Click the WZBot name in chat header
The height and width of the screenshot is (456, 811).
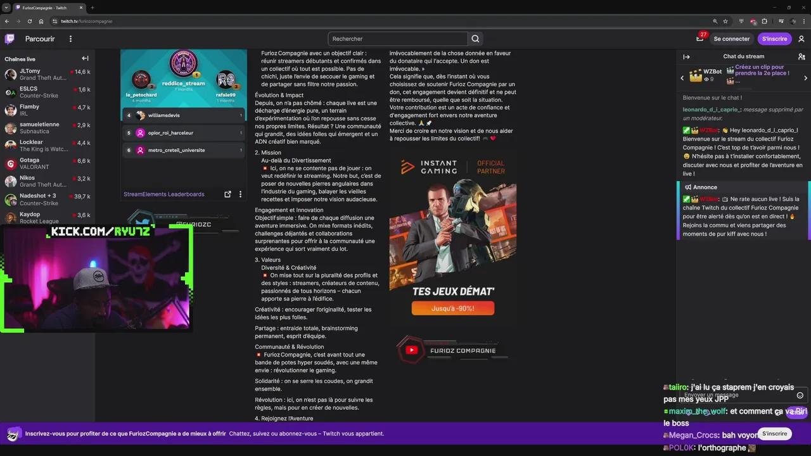(713, 72)
